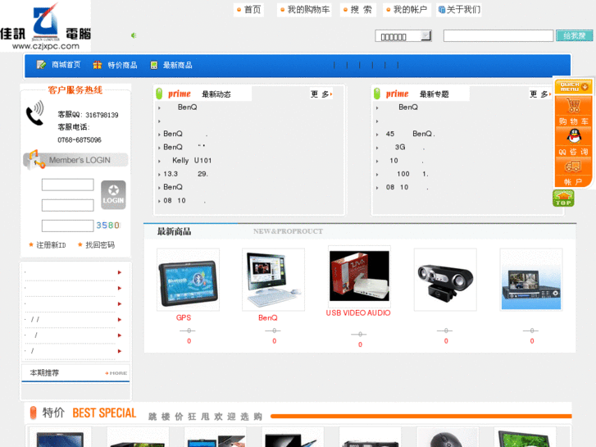Open the GPS tablet product thumbnail

pyautogui.click(x=188, y=280)
